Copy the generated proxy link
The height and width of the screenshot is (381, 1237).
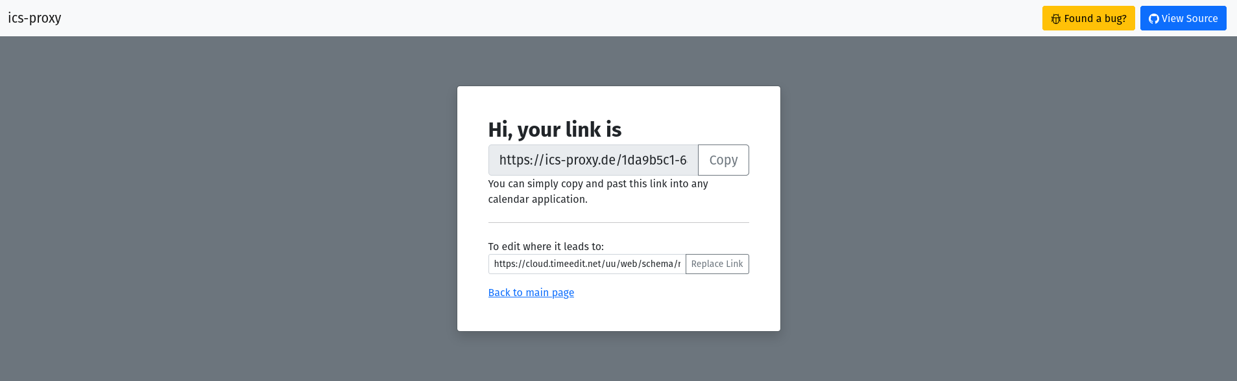[723, 160]
